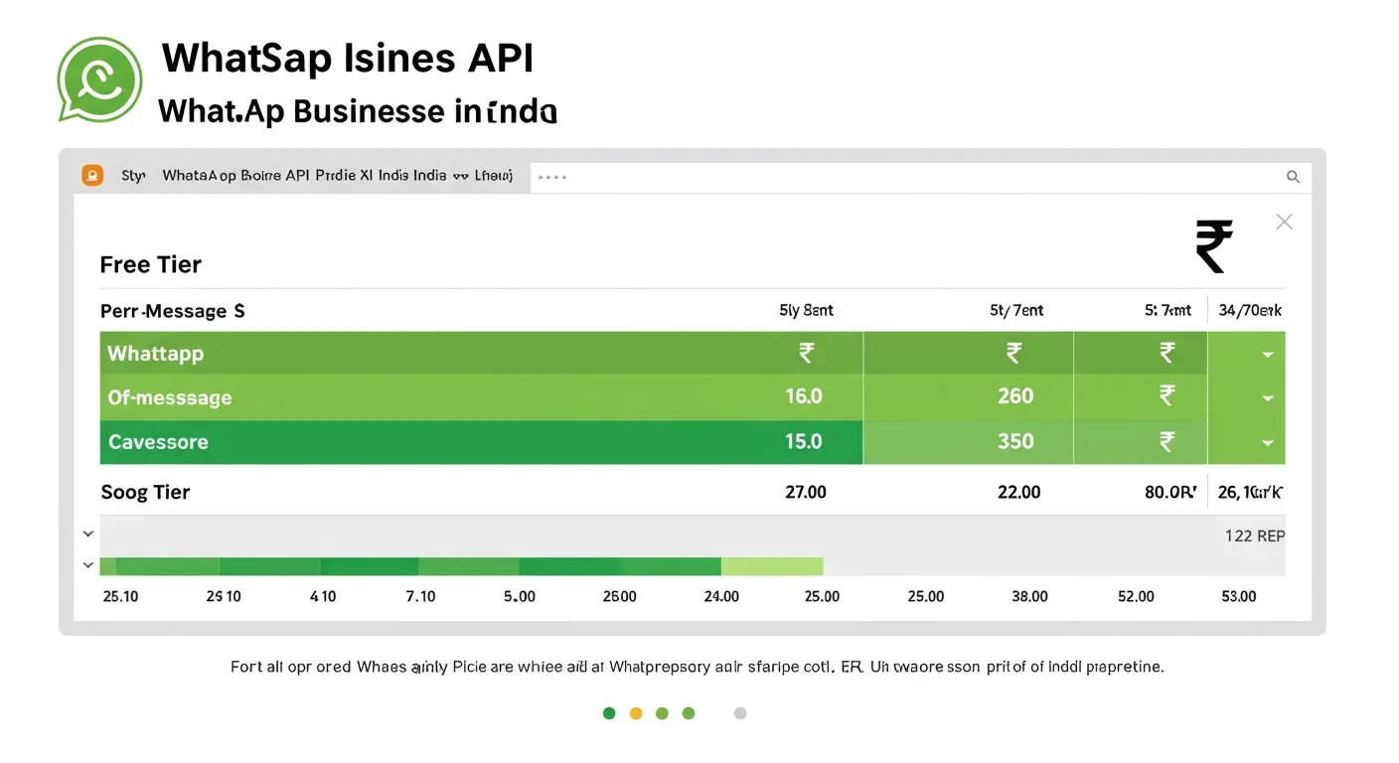Viewport: 1399px width, 763px height.
Task: Click the 16.0 value in Of-message row
Action: pyautogui.click(x=804, y=396)
